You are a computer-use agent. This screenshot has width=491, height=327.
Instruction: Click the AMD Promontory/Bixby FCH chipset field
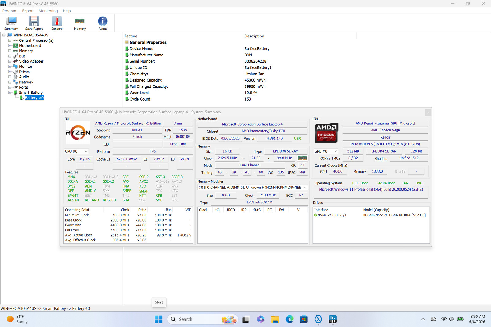click(263, 131)
